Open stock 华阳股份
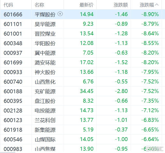Viewport: 165px width, 153px height. 45,43
